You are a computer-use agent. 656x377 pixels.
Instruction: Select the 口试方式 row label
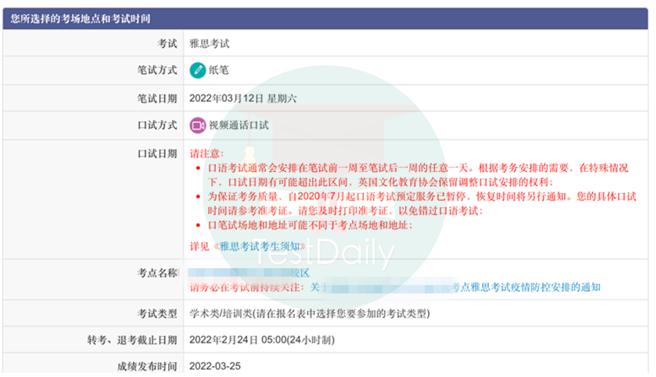[157, 125]
